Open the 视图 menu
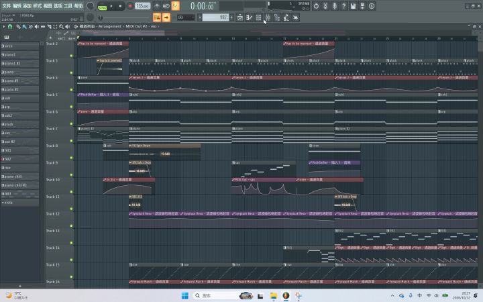 pos(48,5)
